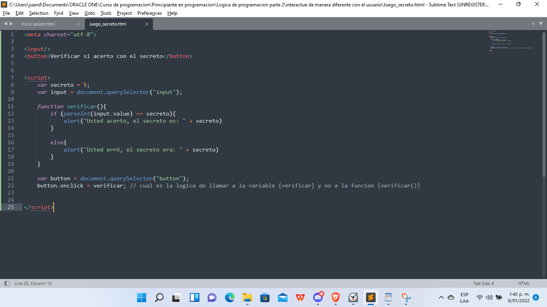Click the opening <script> tag on line 7
This screenshot has width=547, height=307.
tap(37, 78)
